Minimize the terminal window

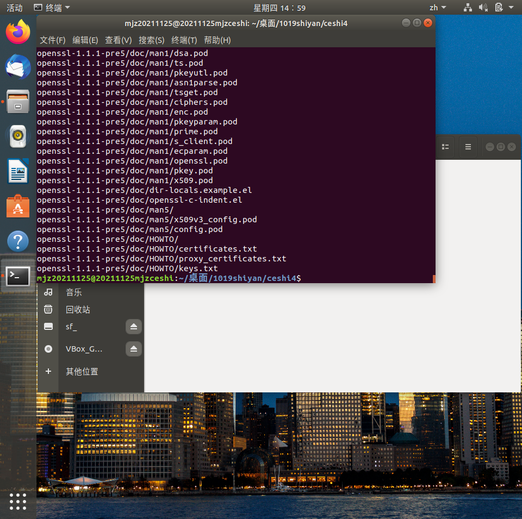point(406,23)
